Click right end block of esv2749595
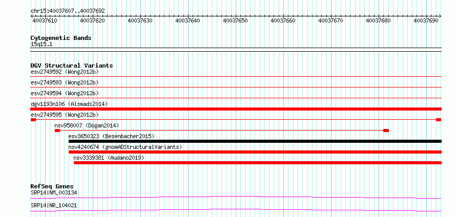 [439, 120]
